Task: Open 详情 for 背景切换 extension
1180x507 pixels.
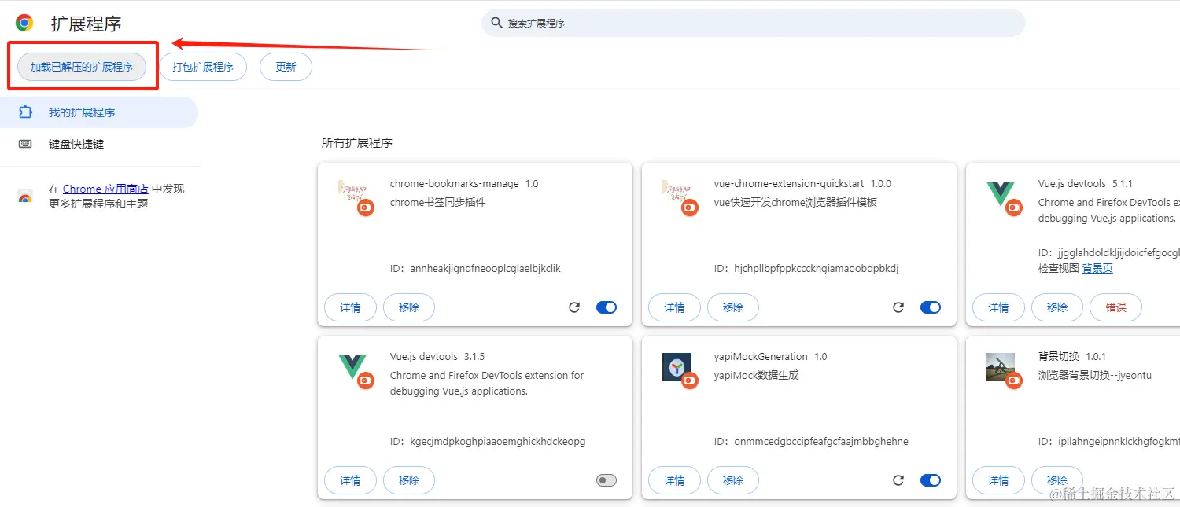Action: click(x=998, y=480)
